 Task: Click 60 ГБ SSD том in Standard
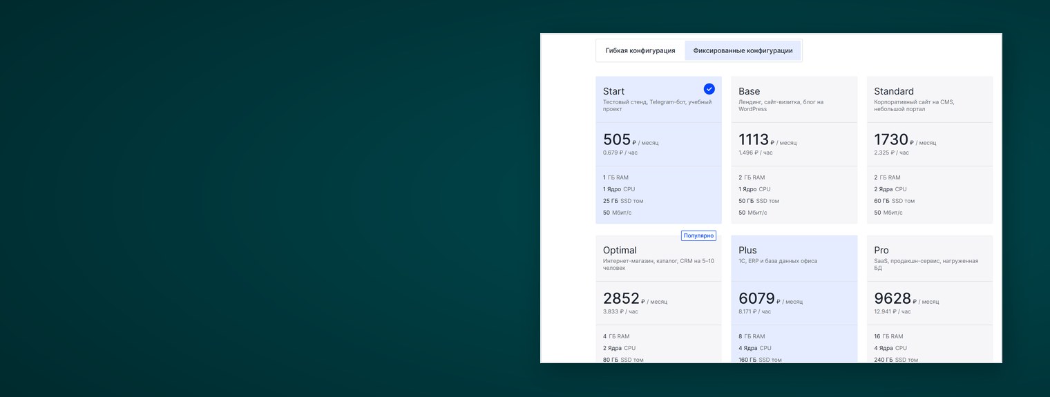(x=894, y=201)
